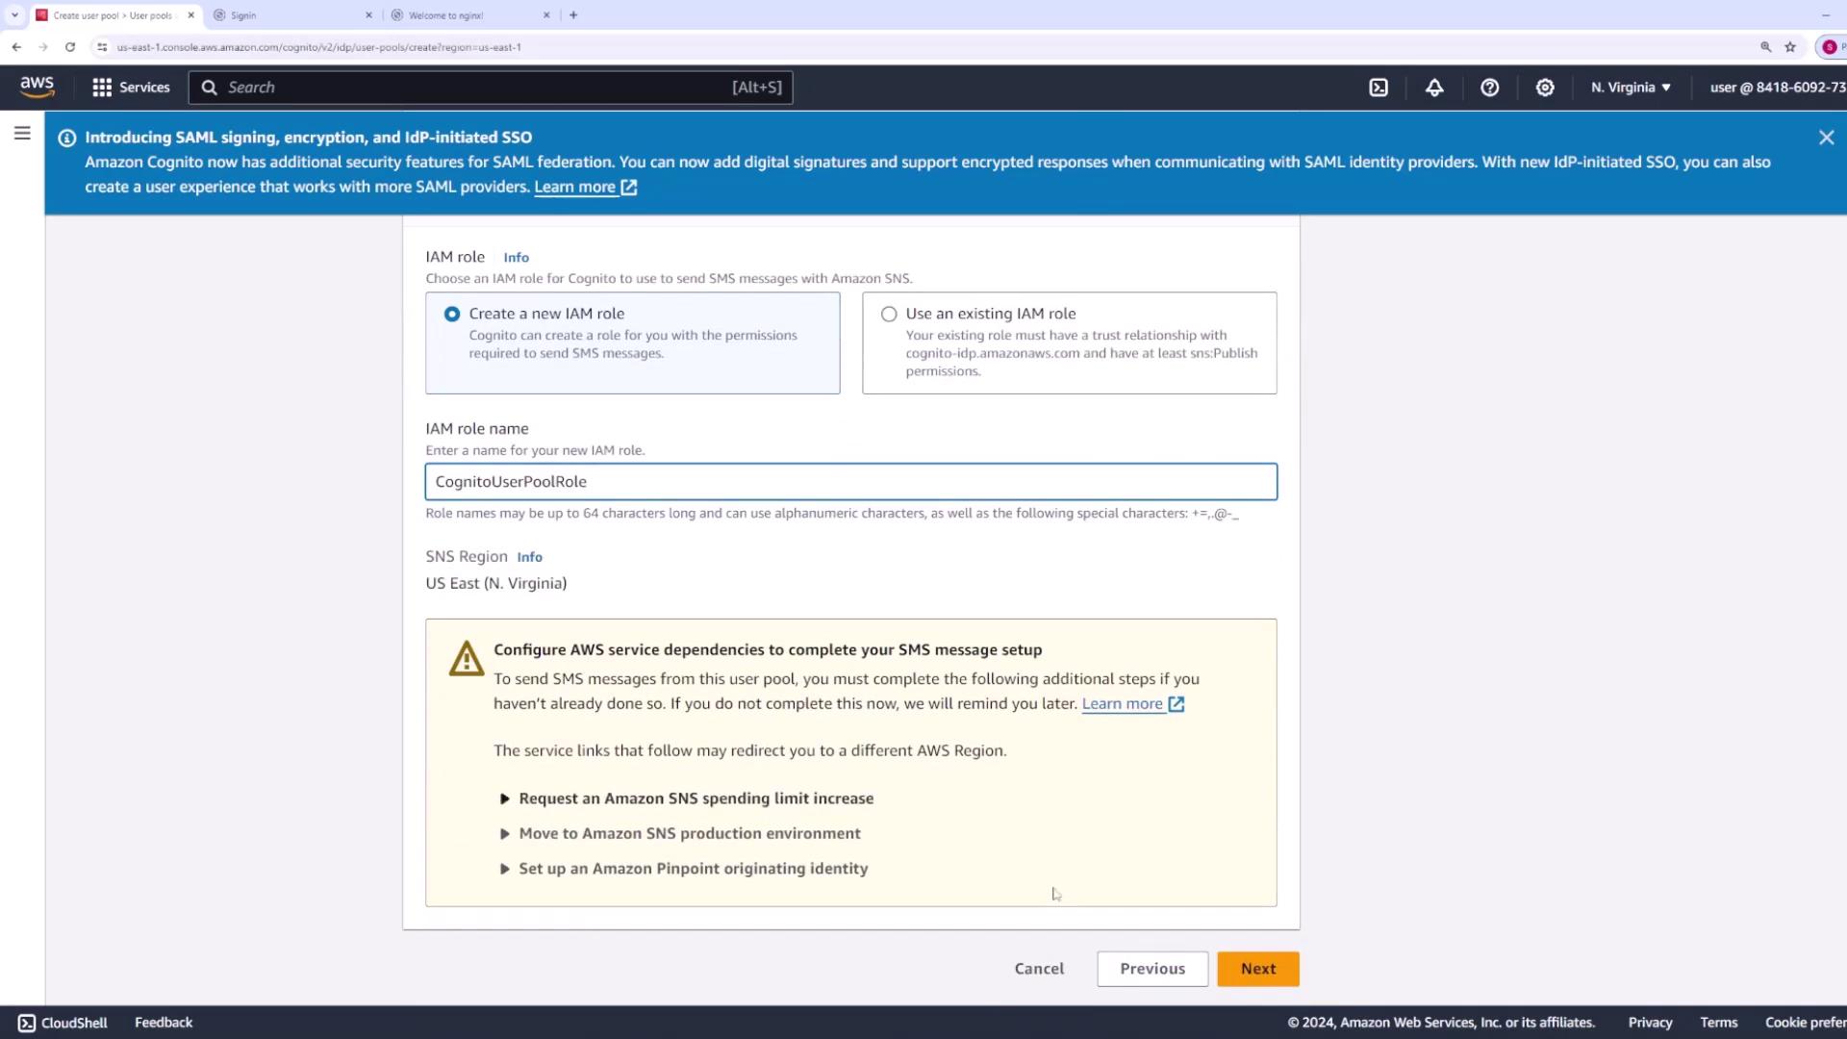Viewport: 1847px width, 1039px height.
Task: Dismiss the SAML announcement banner
Action: pyautogui.click(x=1826, y=138)
